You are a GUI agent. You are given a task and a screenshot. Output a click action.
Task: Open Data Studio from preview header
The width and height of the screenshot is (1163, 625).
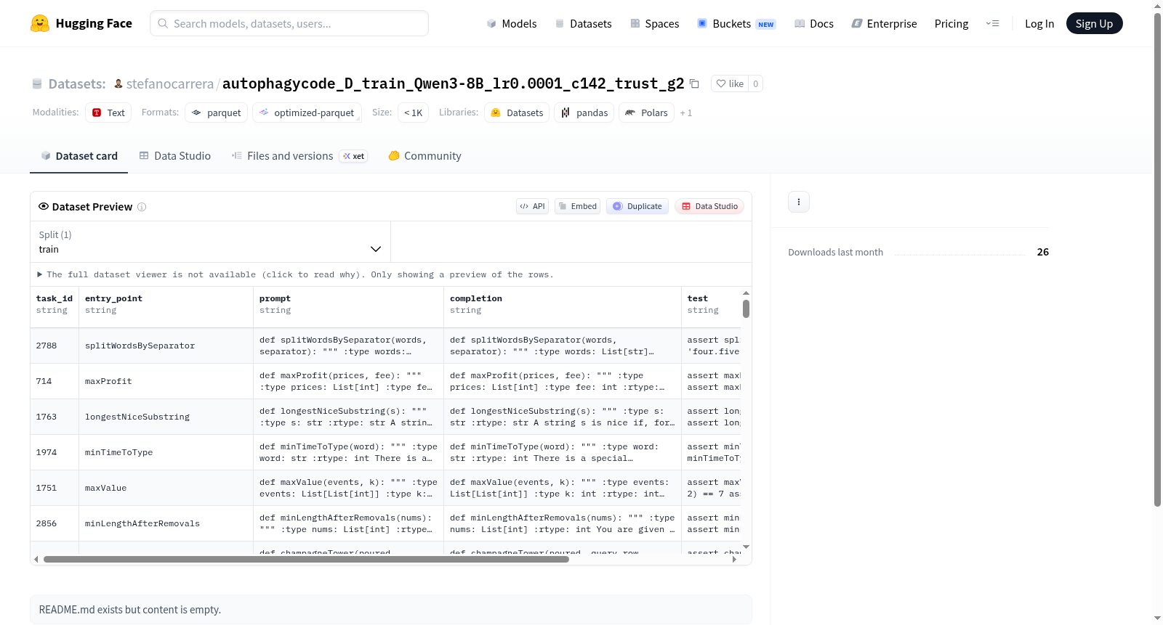point(709,206)
